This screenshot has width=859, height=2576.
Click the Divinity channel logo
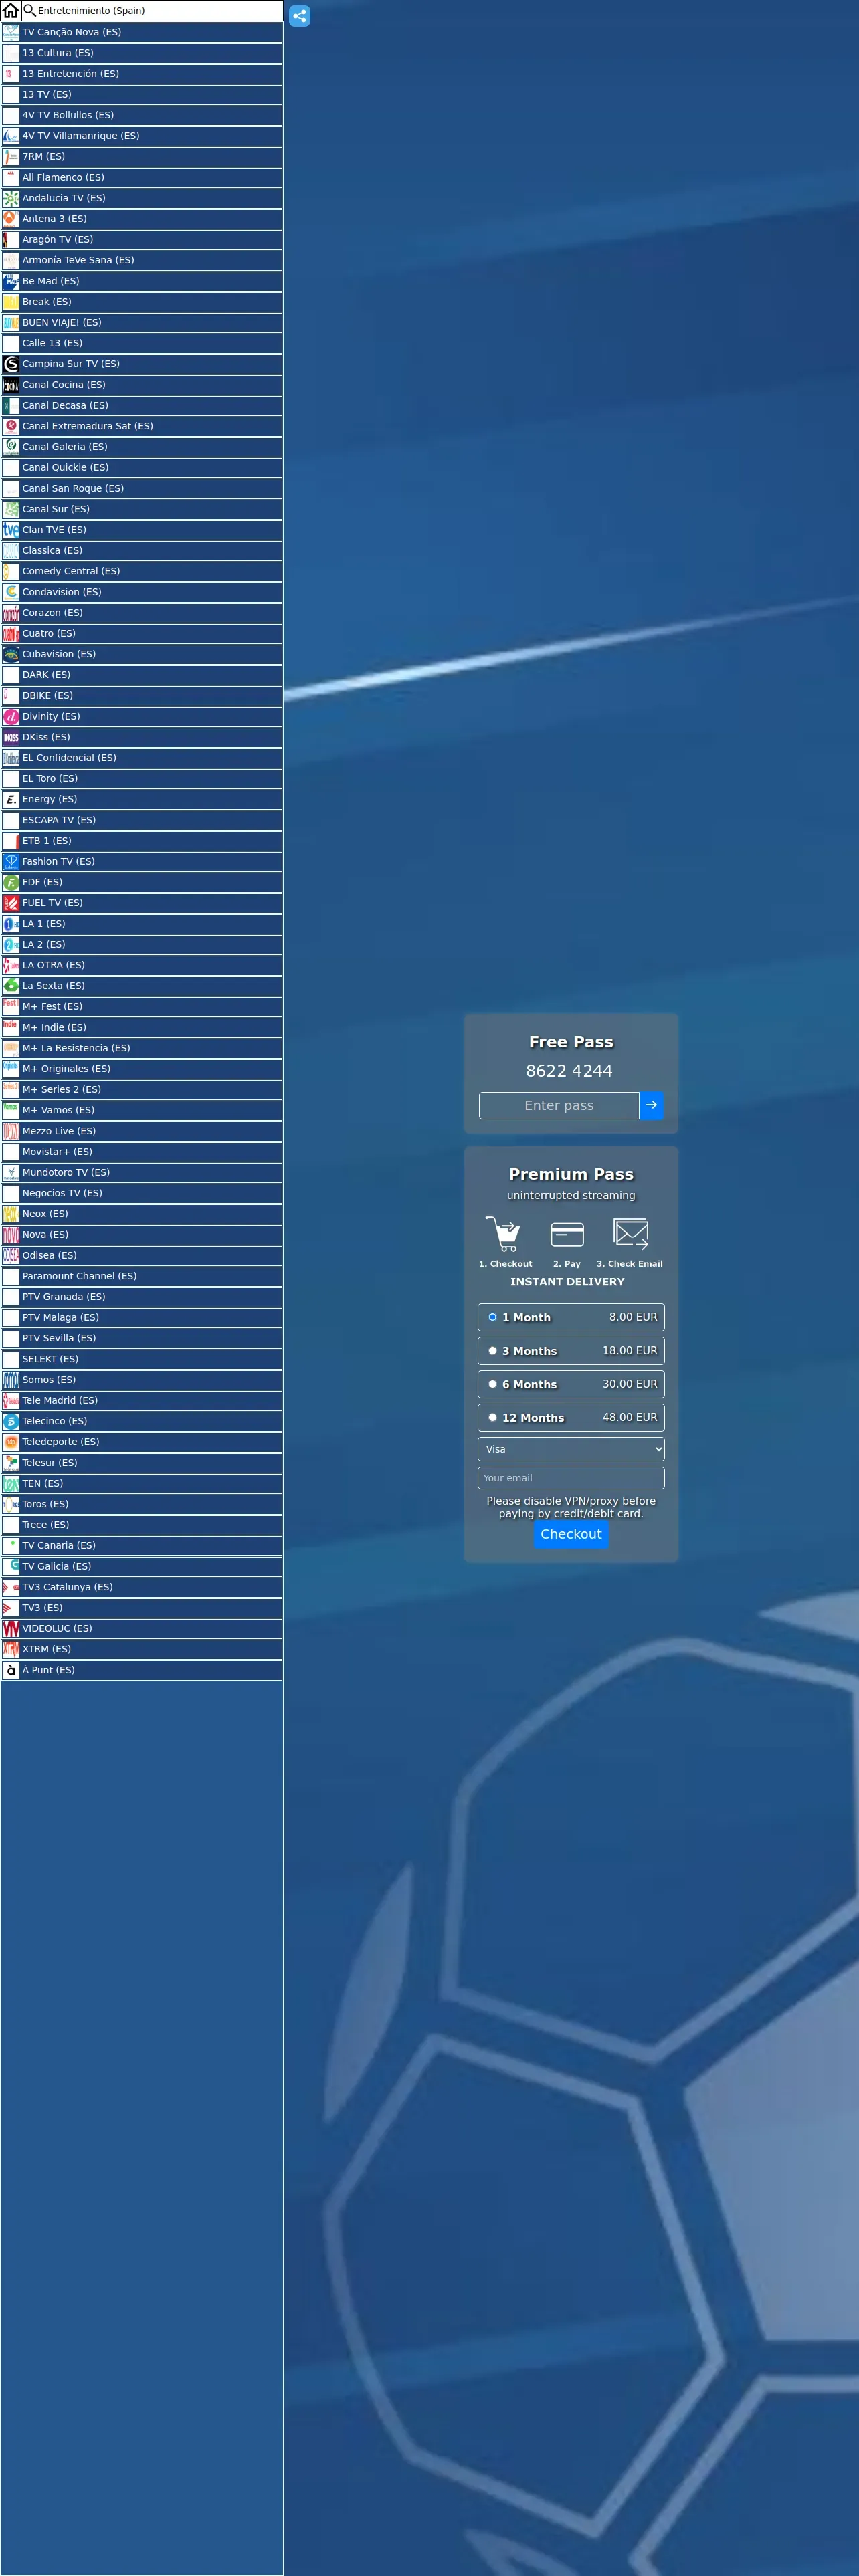pos(11,716)
